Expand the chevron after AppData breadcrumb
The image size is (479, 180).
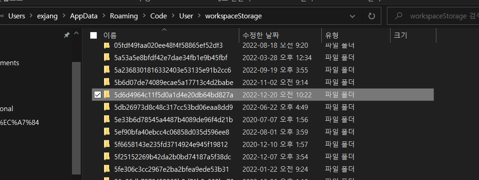click(x=104, y=16)
